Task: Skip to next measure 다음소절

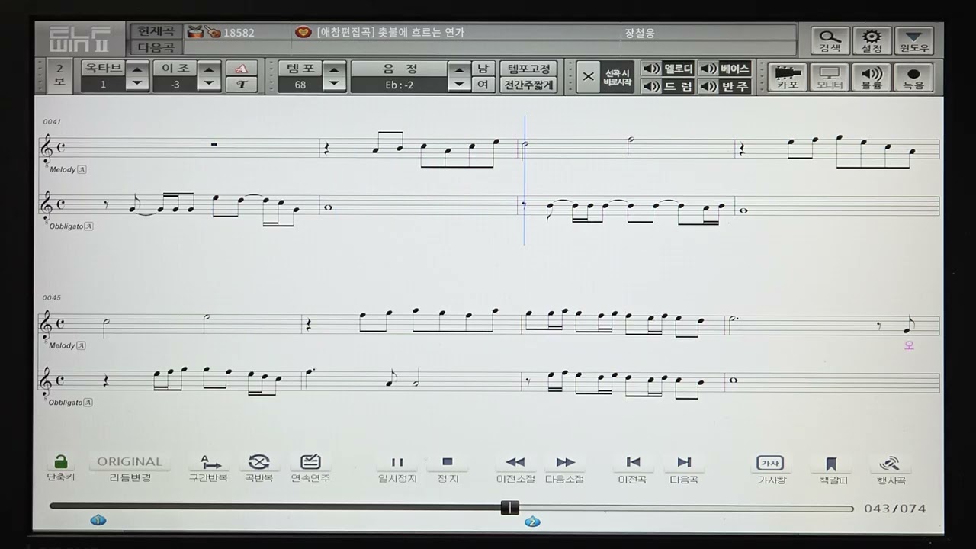Action: coord(565,468)
